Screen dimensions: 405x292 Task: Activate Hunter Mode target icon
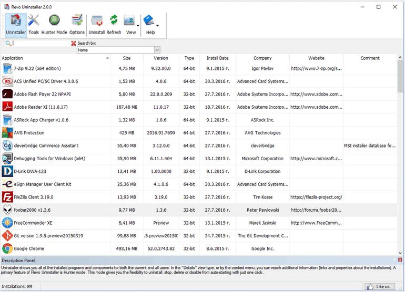pyautogui.click(x=54, y=20)
